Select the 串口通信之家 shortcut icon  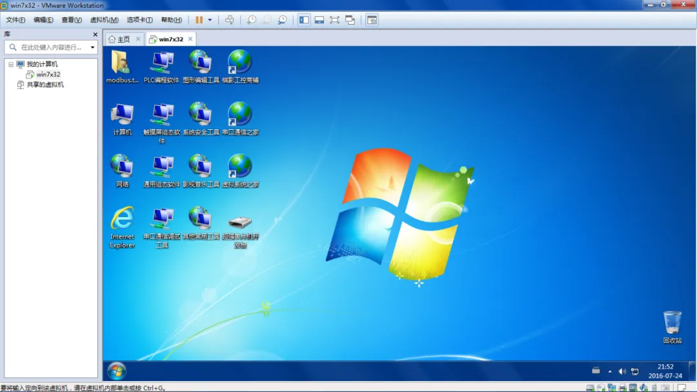(240, 119)
